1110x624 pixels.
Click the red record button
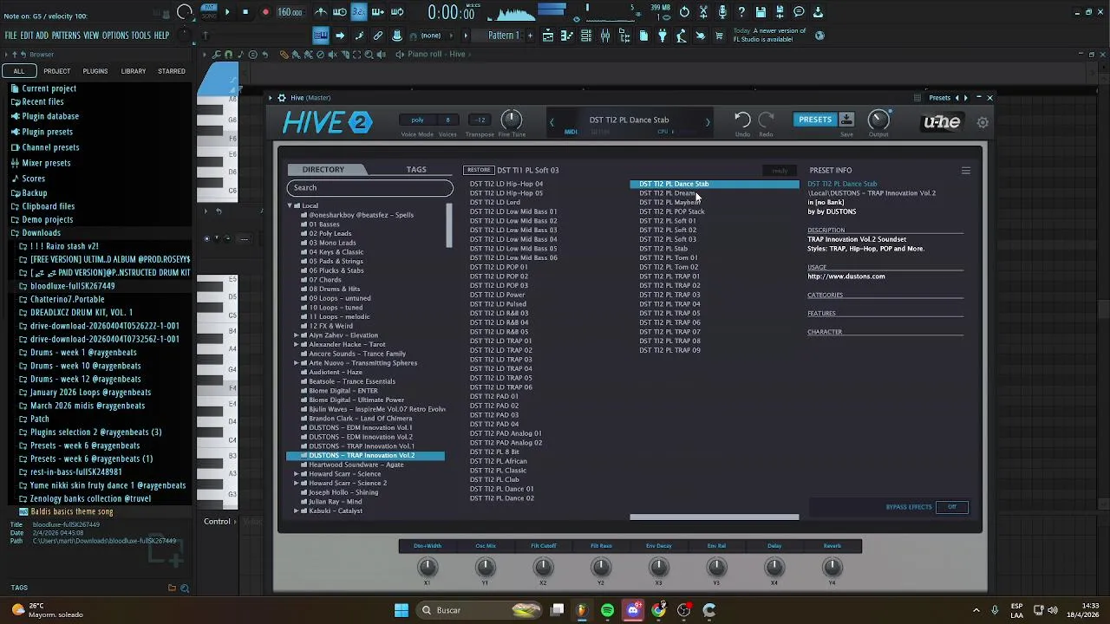click(x=265, y=12)
